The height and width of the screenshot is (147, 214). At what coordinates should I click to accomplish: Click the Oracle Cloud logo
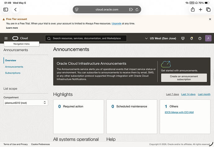(x=20, y=38)
